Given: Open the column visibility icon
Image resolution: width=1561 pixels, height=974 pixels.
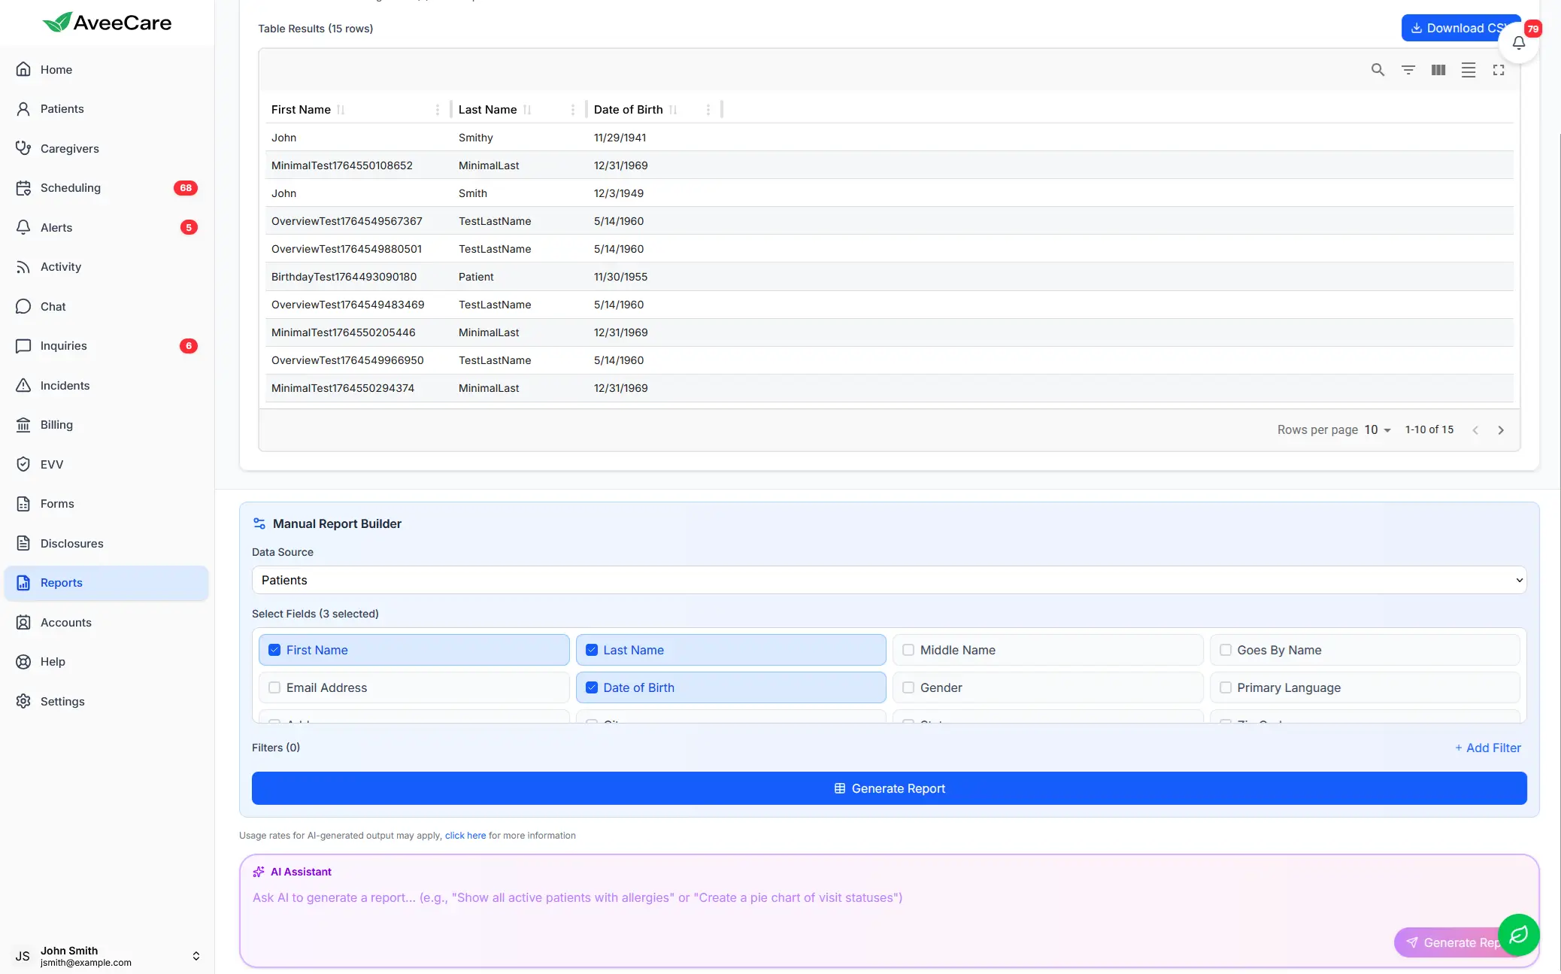Looking at the screenshot, I should coord(1438,69).
